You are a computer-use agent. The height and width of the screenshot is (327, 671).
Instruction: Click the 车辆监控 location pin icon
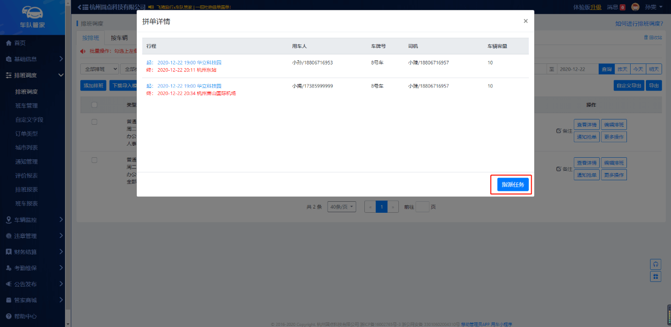pos(8,220)
